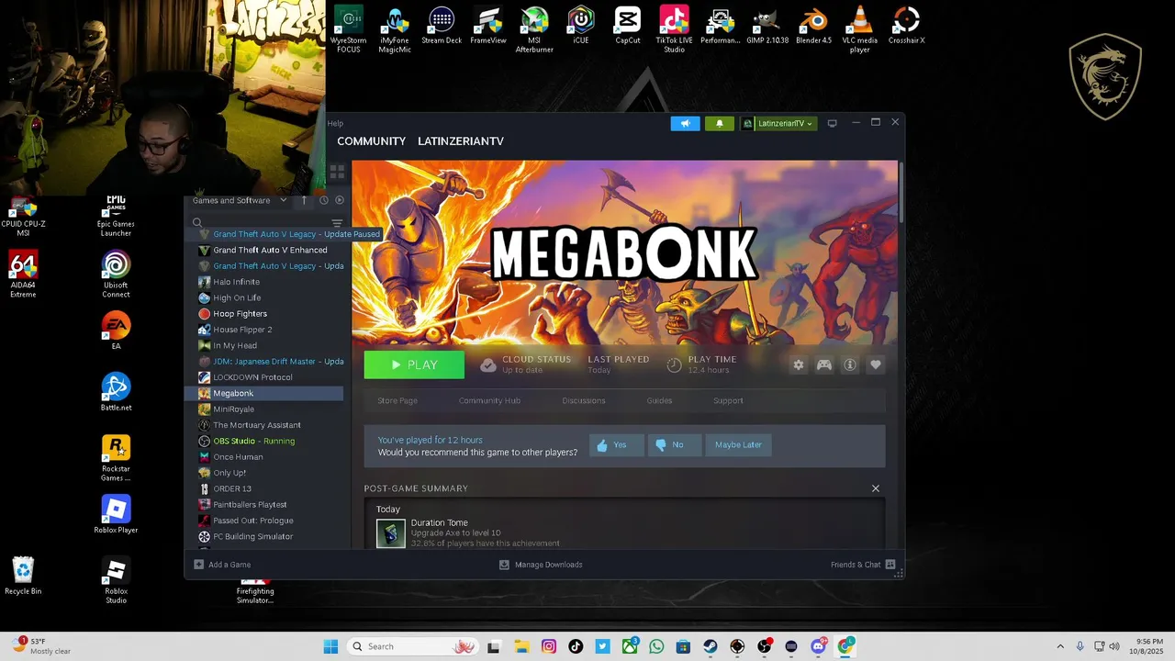Switch library to grid view icon
Image resolution: width=1175 pixels, height=661 pixels.
(x=337, y=172)
